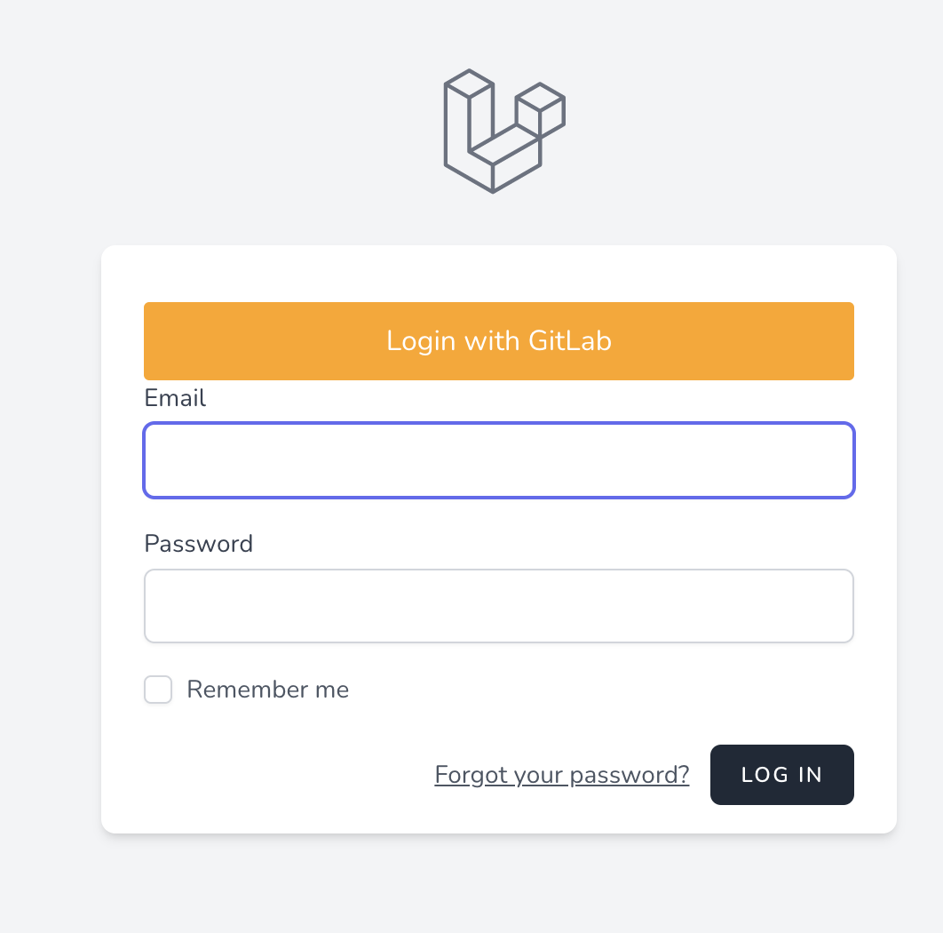Submit the form via LOG IN
Viewport: 943px width, 933px height.
pos(781,775)
